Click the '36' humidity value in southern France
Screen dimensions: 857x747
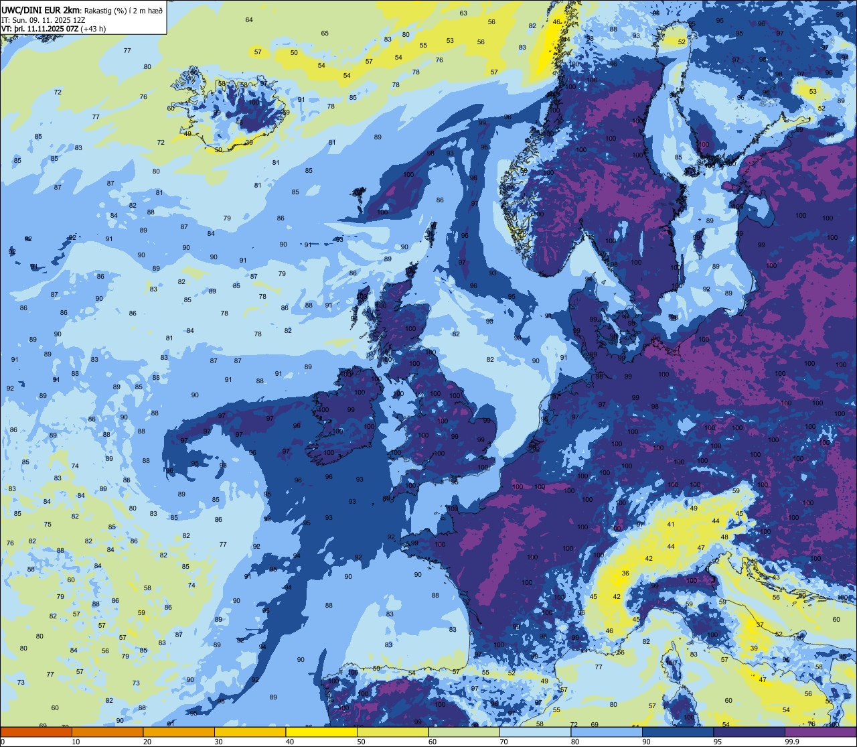(625, 573)
